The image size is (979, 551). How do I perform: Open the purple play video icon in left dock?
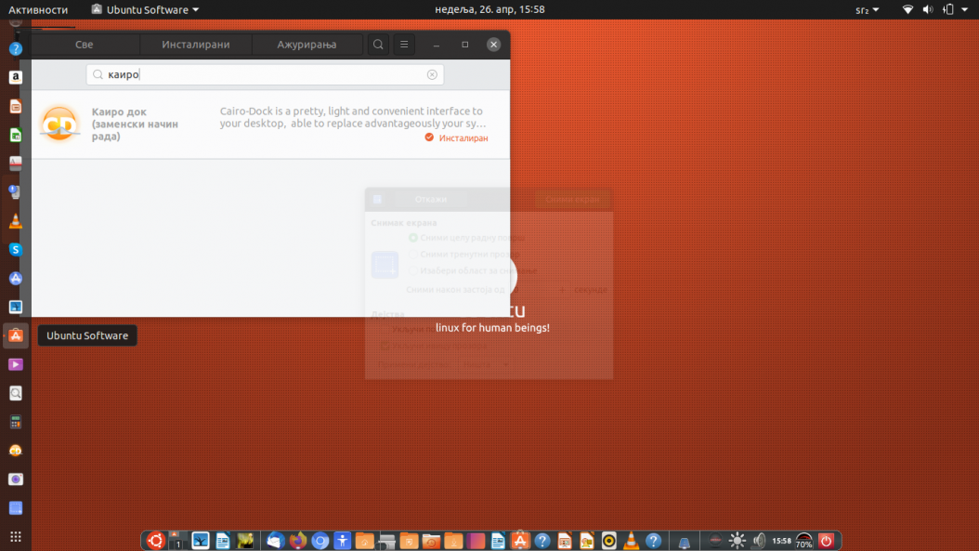pyautogui.click(x=16, y=364)
